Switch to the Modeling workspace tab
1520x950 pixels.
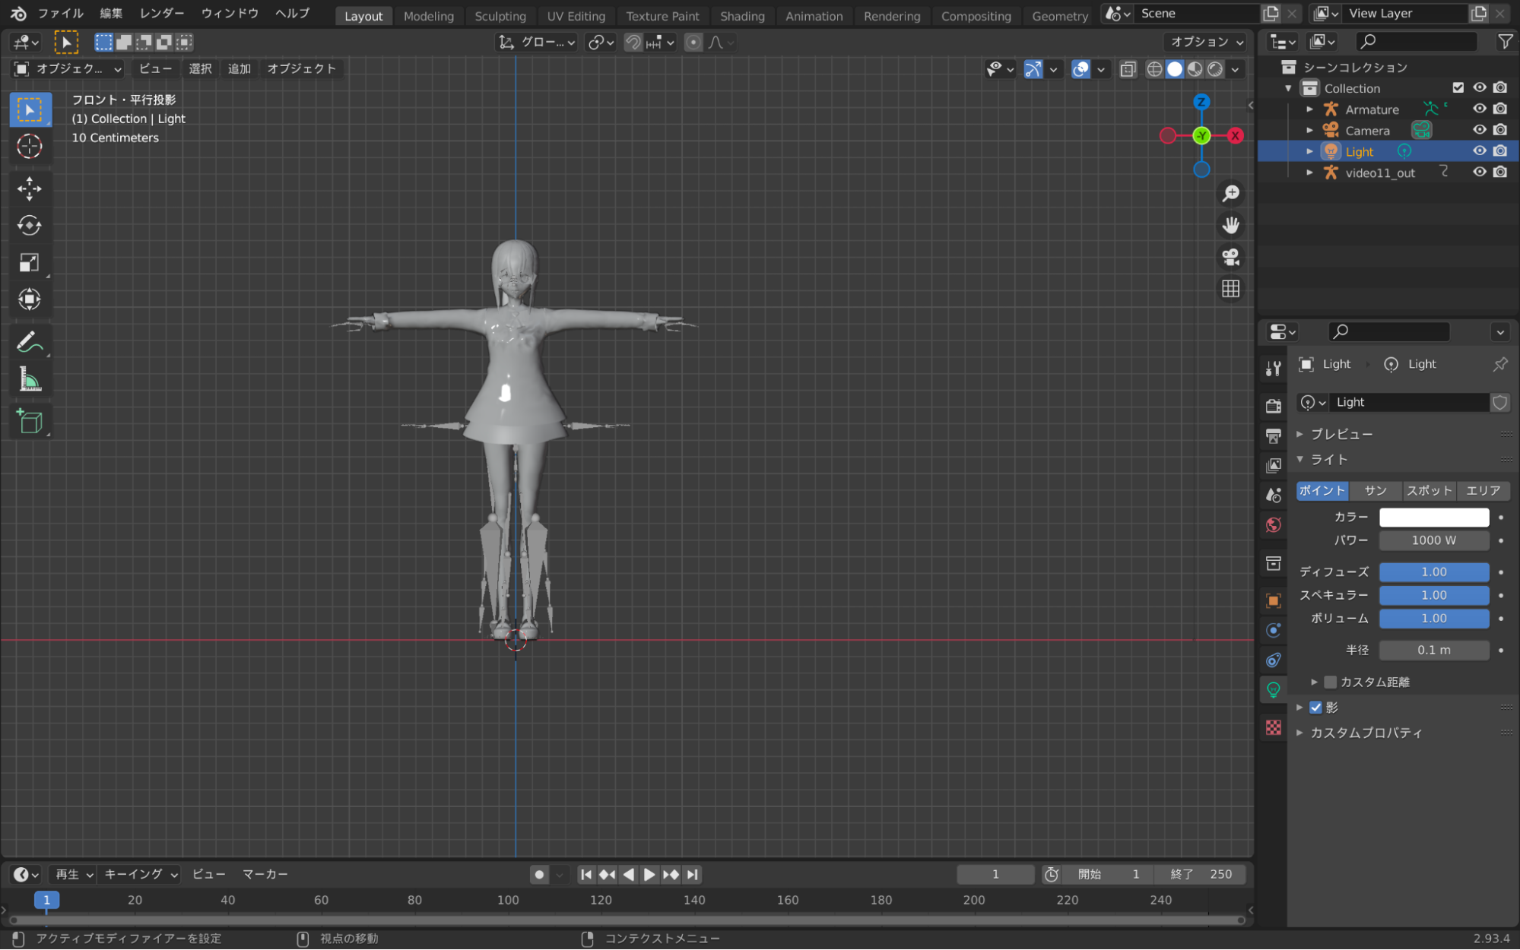[429, 16]
